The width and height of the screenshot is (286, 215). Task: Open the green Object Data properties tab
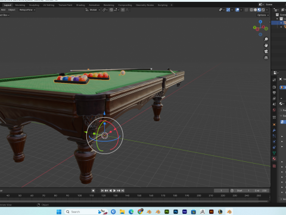click(x=274, y=153)
